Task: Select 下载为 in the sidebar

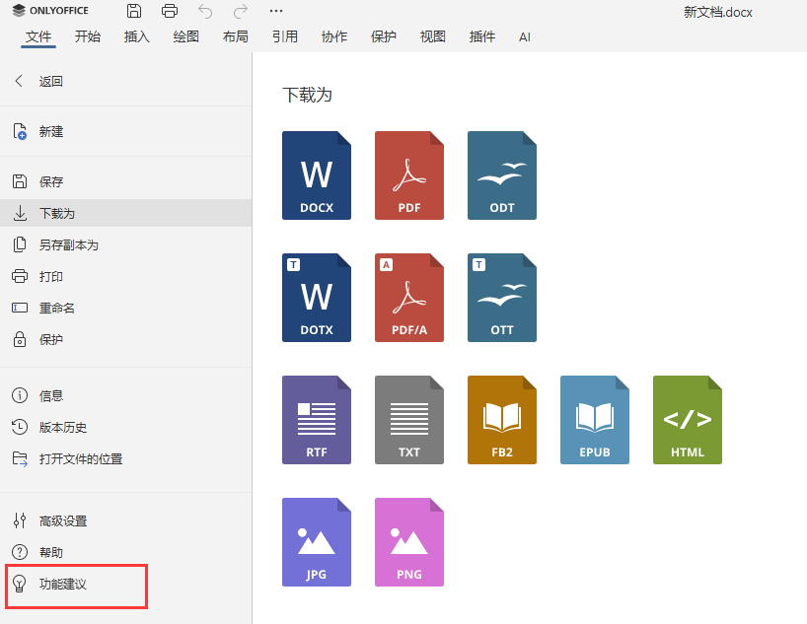Action: (x=125, y=213)
